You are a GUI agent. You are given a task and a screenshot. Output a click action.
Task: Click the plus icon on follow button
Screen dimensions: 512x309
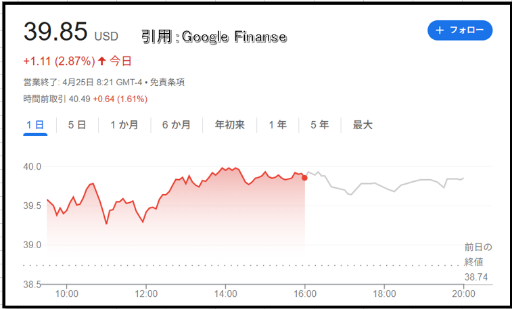pos(440,30)
